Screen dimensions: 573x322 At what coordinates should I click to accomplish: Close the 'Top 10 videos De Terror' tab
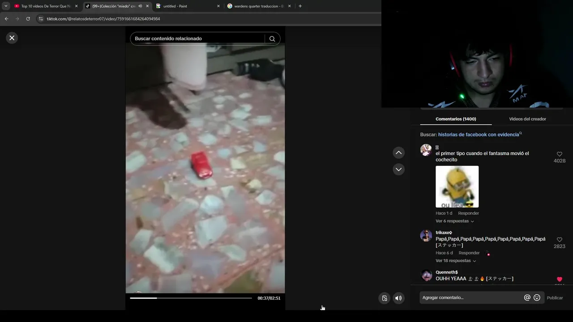[x=76, y=6]
